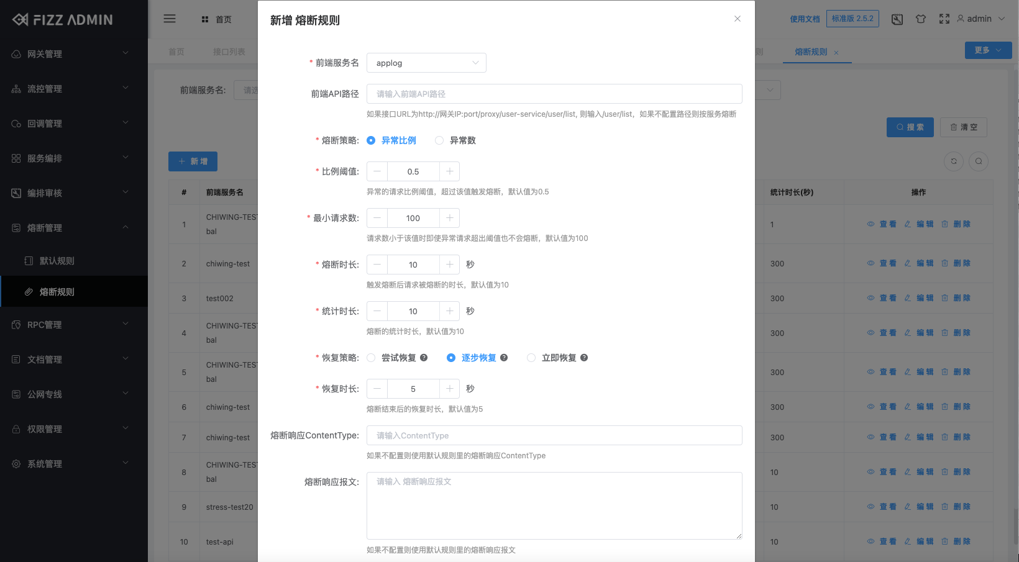
Task: Expand the 服务编排 sidebar menu
Action: tap(74, 158)
